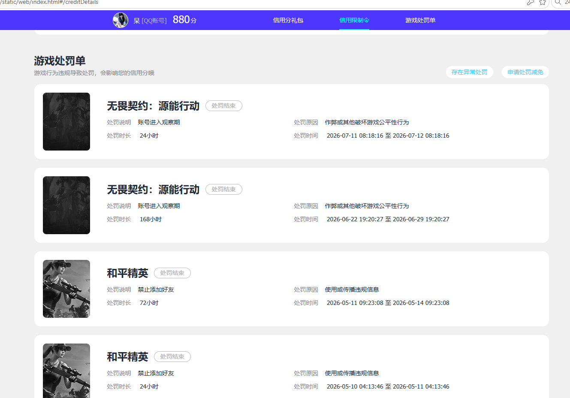The height and width of the screenshot is (398, 570).
Task: Click the first 无畏契约:源能行动 title
Action: [x=153, y=106]
